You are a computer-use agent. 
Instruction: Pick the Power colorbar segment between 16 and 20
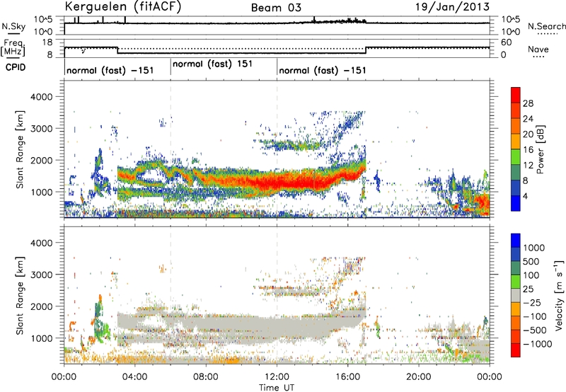[516, 142]
